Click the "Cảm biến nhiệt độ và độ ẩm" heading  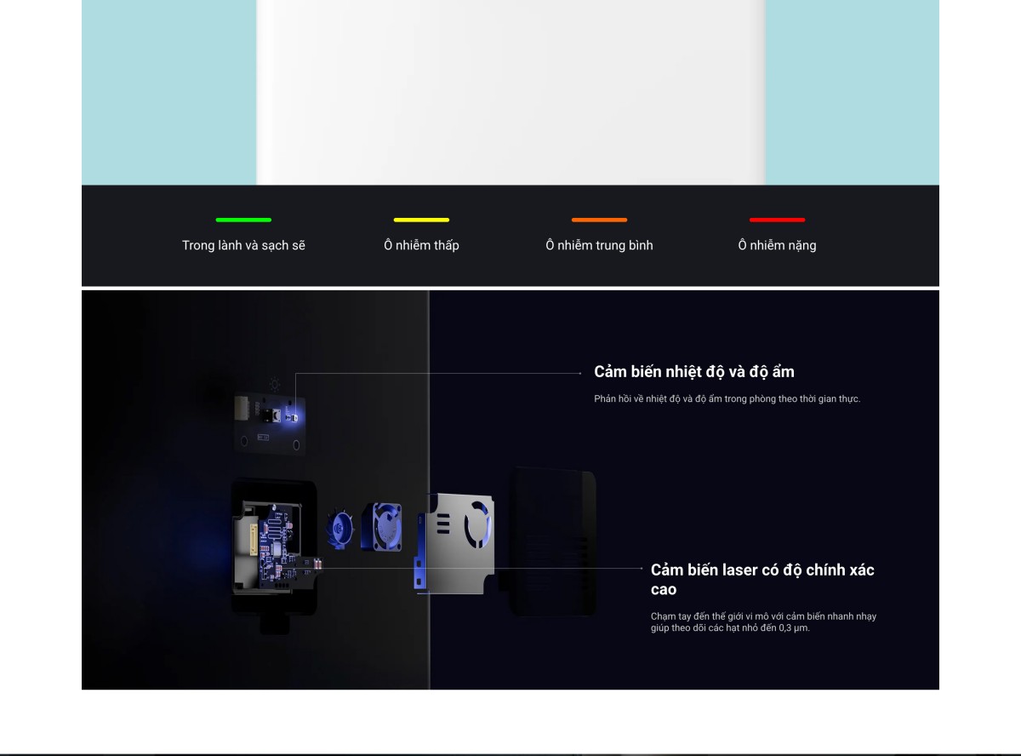click(x=693, y=372)
